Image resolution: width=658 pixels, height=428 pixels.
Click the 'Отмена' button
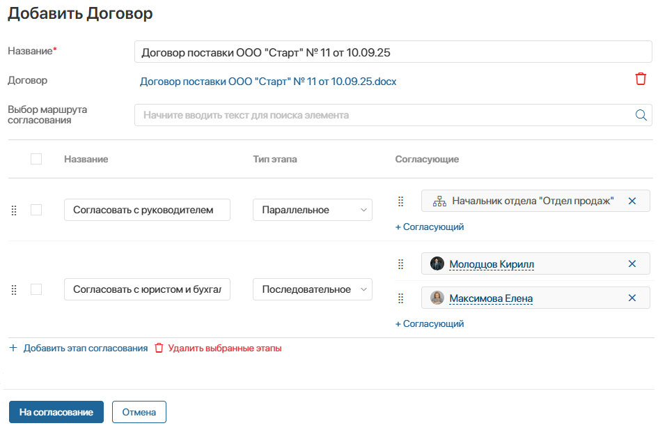point(139,412)
